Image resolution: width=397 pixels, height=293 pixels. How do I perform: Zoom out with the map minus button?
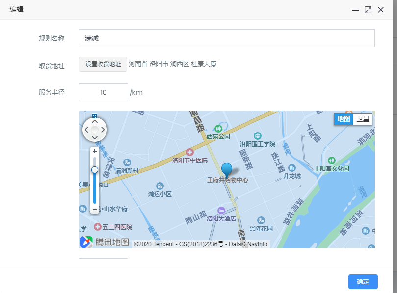click(x=95, y=210)
